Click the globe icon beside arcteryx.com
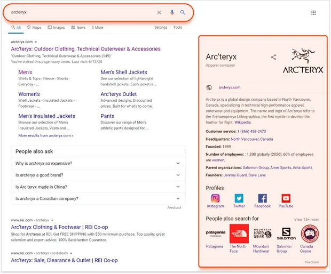 209,87
